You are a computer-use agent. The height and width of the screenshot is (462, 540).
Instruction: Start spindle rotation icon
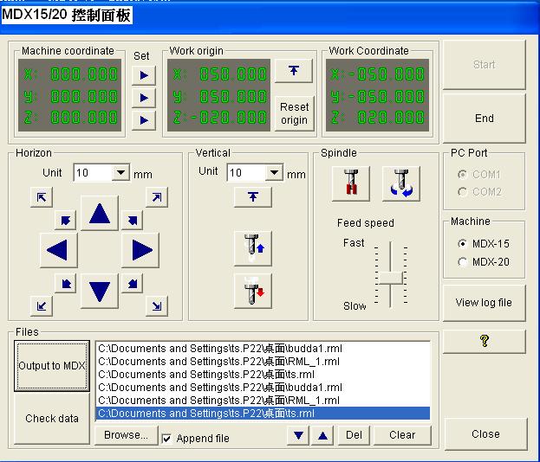(x=401, y=184)
